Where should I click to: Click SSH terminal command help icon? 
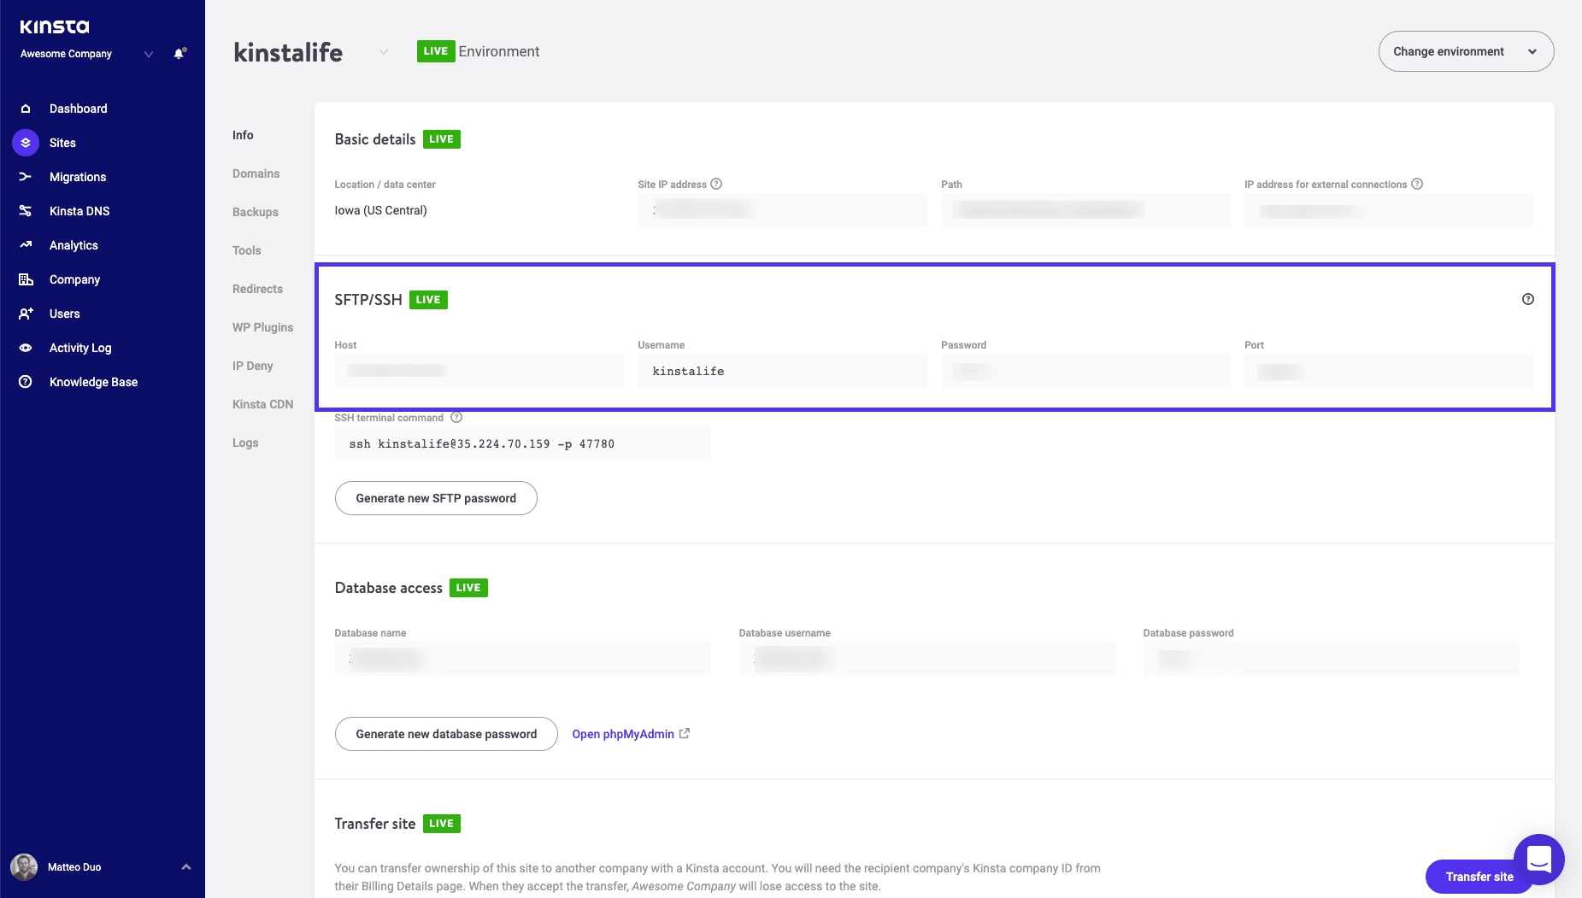(456, 418)
